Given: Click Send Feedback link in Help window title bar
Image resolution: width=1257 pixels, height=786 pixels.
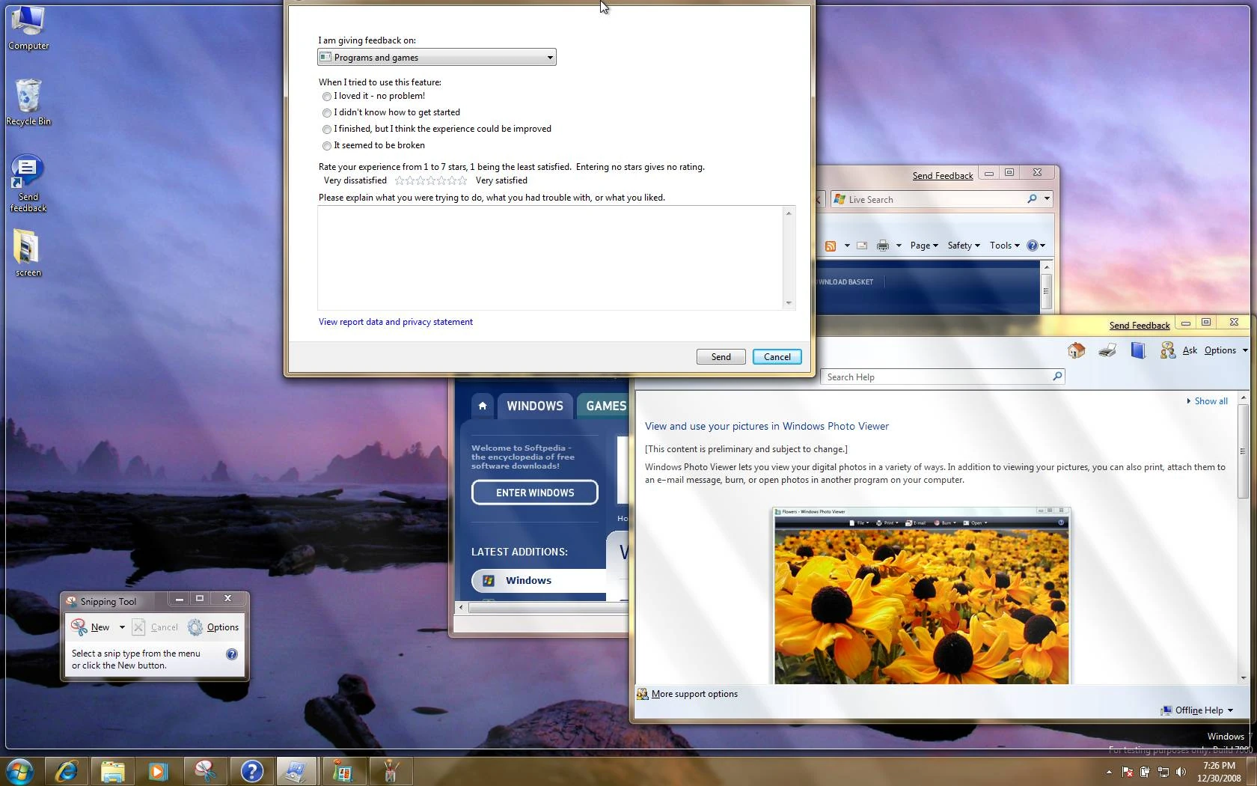Looking at the screenshot, I should 1140,326.
